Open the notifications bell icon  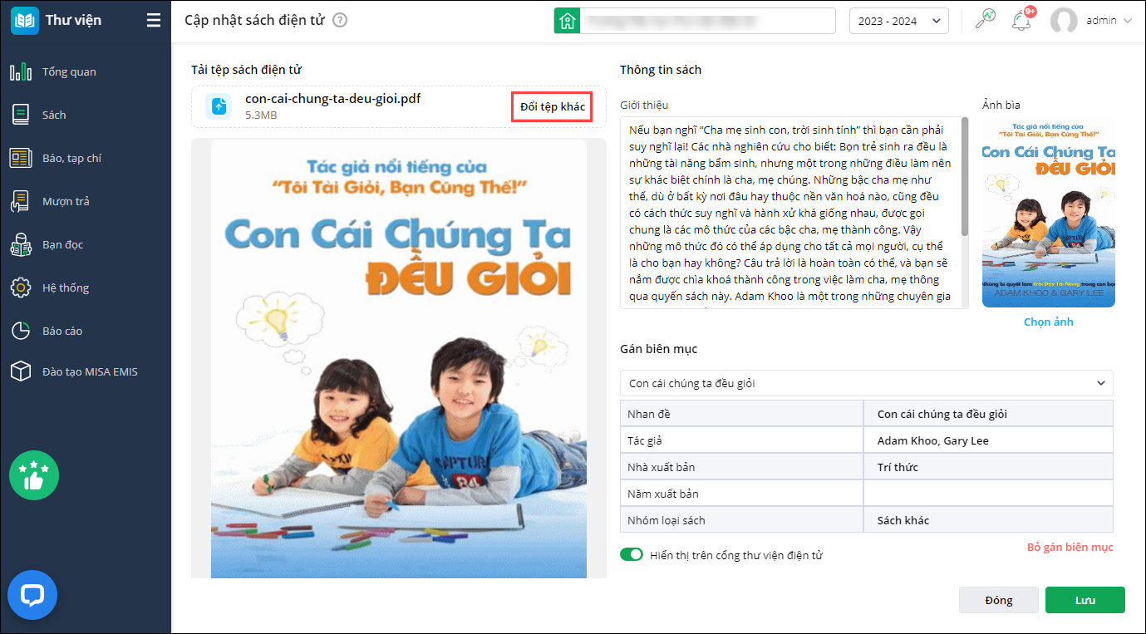(x=1021, y=21)
